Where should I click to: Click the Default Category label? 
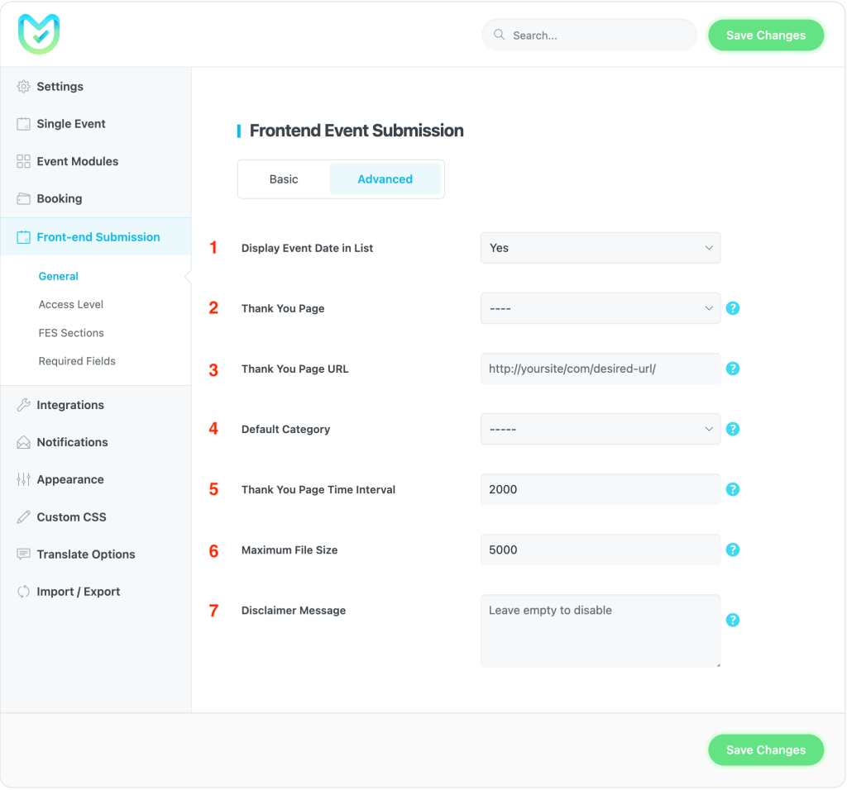[x=285, y=430]
